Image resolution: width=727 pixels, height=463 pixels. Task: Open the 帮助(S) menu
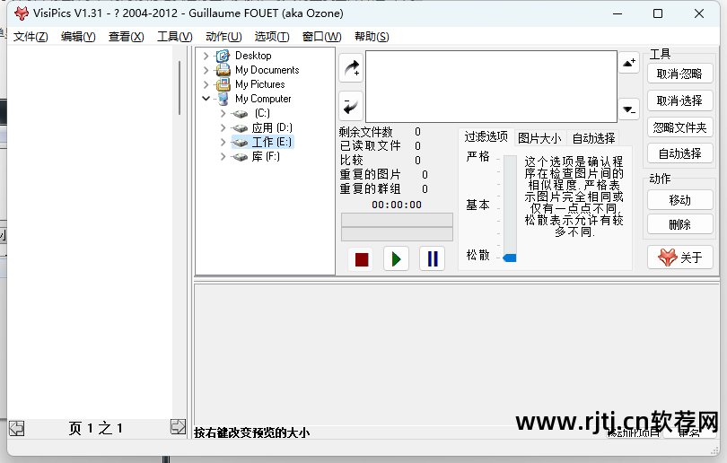click(372, 36)
